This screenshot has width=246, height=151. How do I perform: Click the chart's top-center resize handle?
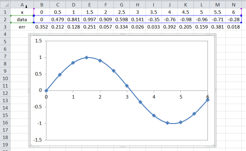(x=123, y=34)
